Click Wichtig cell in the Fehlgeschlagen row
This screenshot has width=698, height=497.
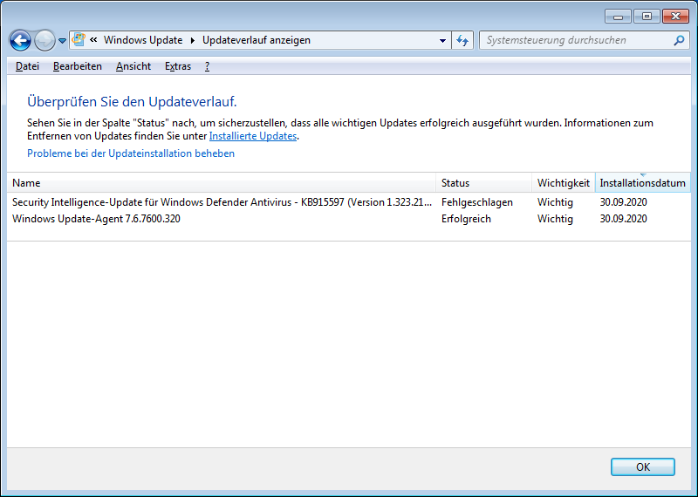[x=555, y=202]
